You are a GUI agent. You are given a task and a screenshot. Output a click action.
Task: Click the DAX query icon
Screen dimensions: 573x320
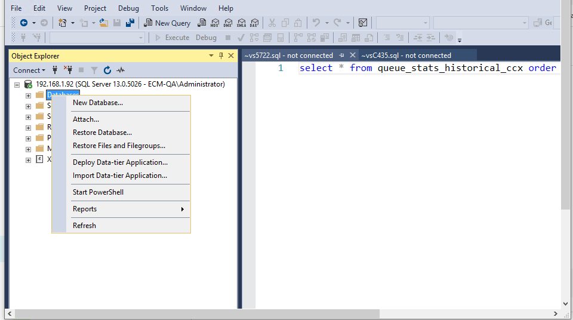tap(254, 23)
